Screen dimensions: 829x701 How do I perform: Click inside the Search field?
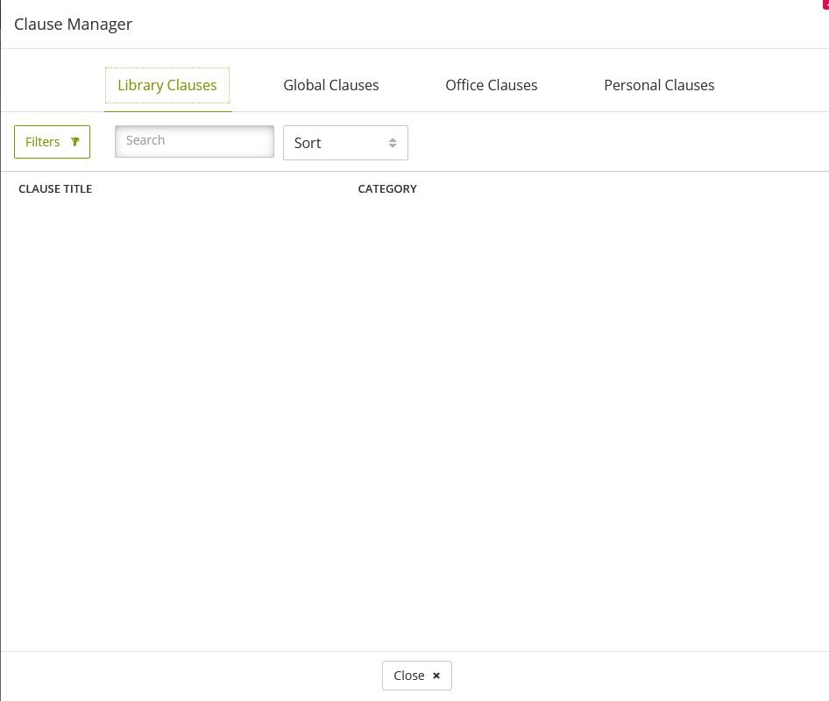tap(194, 141)
